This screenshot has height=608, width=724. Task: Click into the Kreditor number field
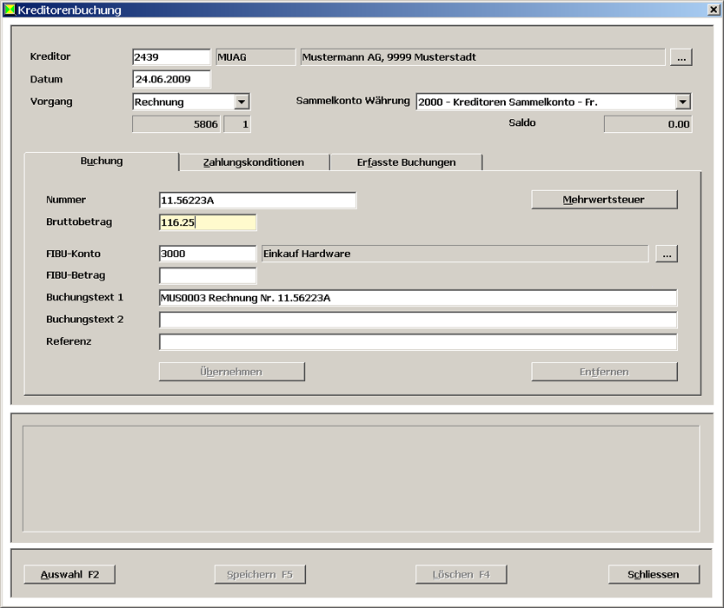(x=171, y=57)
